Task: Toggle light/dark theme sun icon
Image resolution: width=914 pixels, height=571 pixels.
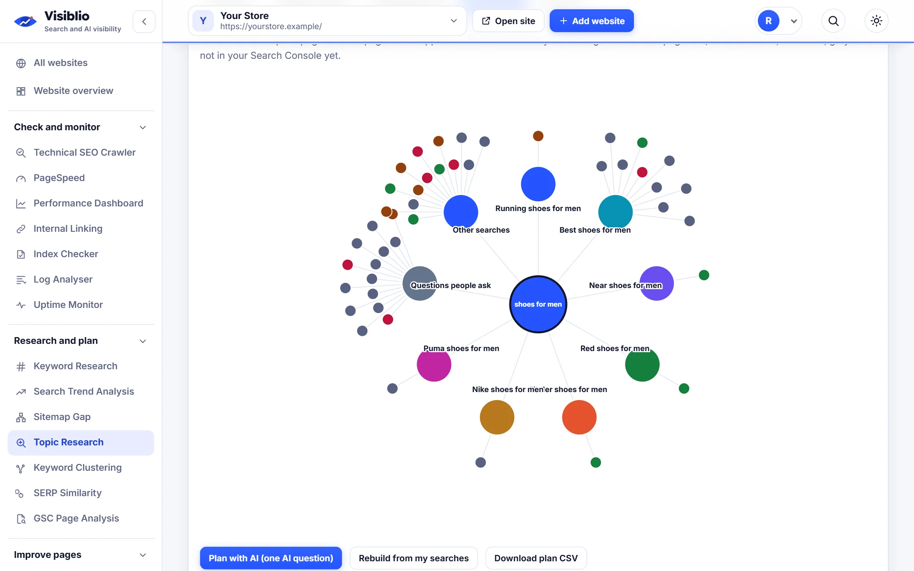Action: tap(876, 21)
